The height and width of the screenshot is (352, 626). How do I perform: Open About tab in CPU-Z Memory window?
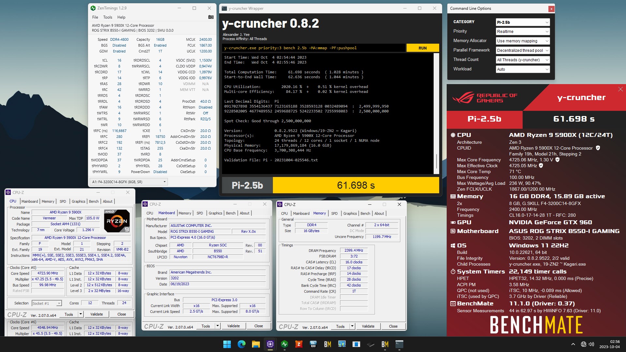tap(379, 213)
